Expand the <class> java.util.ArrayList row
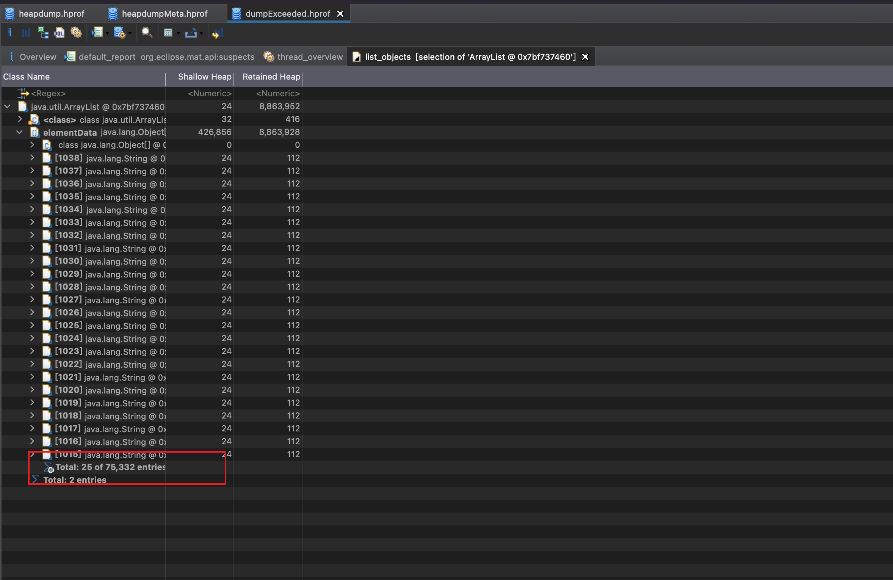This screenshot has width=893, height=580. tap(20, 119)
